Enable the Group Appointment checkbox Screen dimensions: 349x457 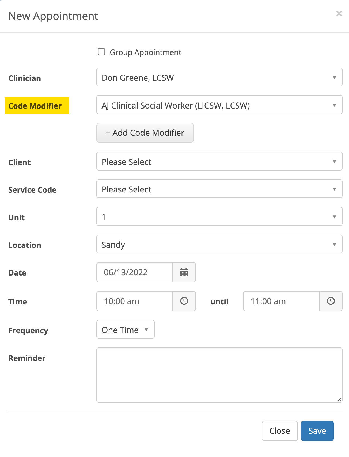click(101, 52)
